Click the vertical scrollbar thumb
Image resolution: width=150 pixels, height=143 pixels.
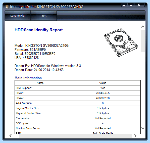(143, 41)
